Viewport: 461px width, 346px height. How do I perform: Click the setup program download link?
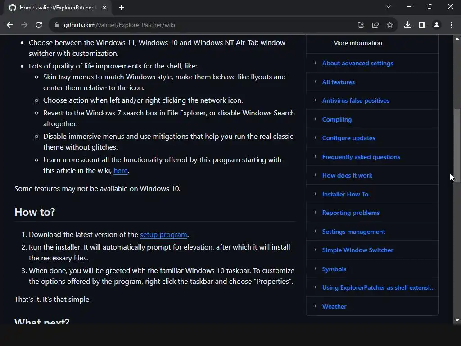point(163,235)
